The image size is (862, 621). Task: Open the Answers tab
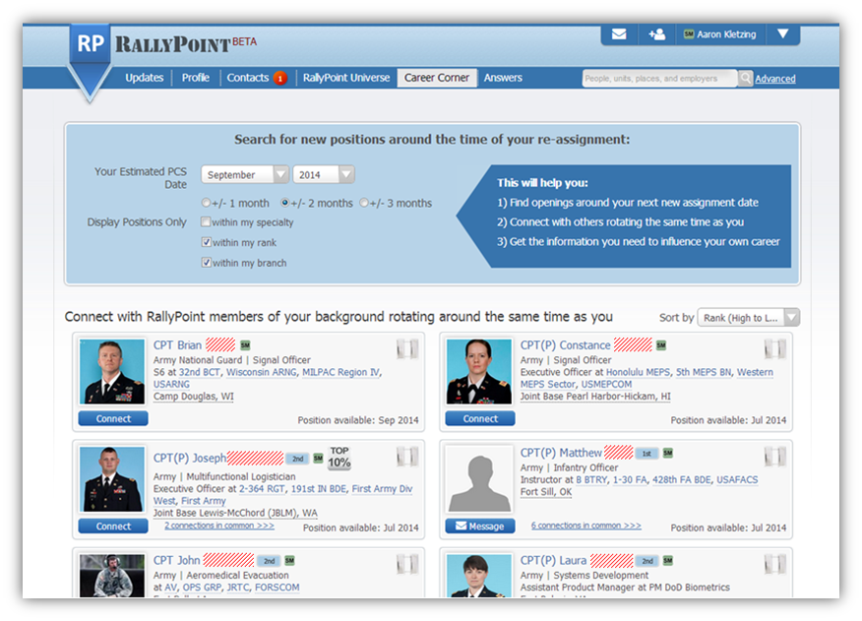pos(503,78)
